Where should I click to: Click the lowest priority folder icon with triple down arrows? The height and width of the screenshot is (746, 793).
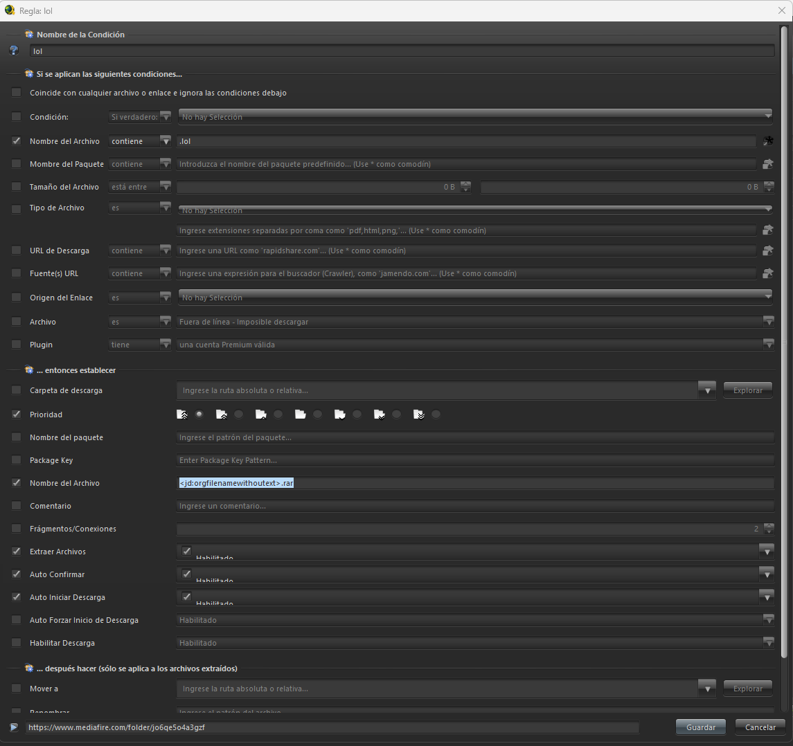tap(419, 415)
